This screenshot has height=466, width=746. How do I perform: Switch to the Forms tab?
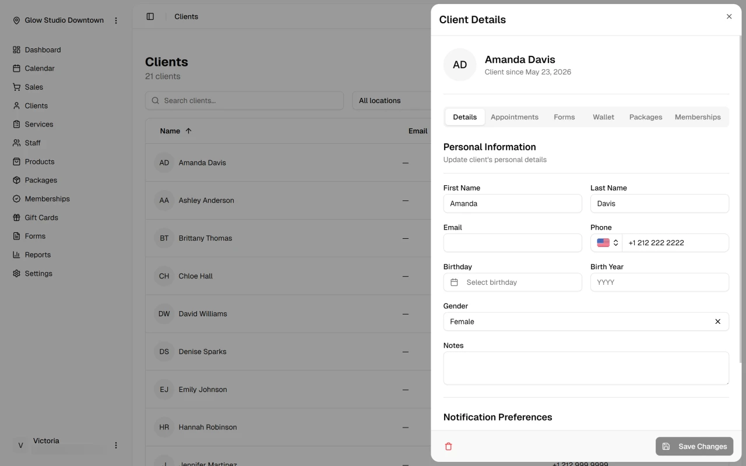click(564, 117)
